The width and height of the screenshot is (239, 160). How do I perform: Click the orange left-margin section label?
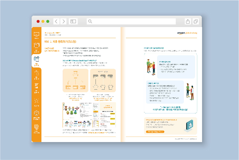[x=52, y=50]
